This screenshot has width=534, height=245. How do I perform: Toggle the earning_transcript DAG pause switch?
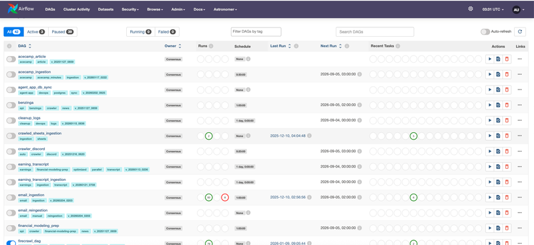11,167
